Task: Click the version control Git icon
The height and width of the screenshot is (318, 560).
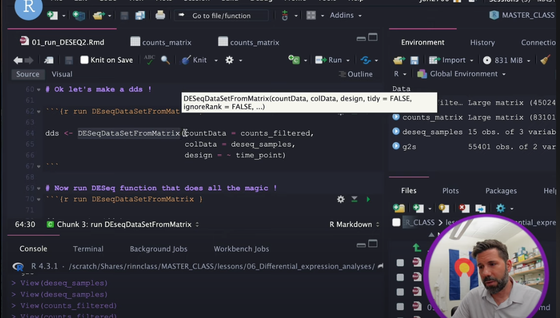Action: (284, 16)
